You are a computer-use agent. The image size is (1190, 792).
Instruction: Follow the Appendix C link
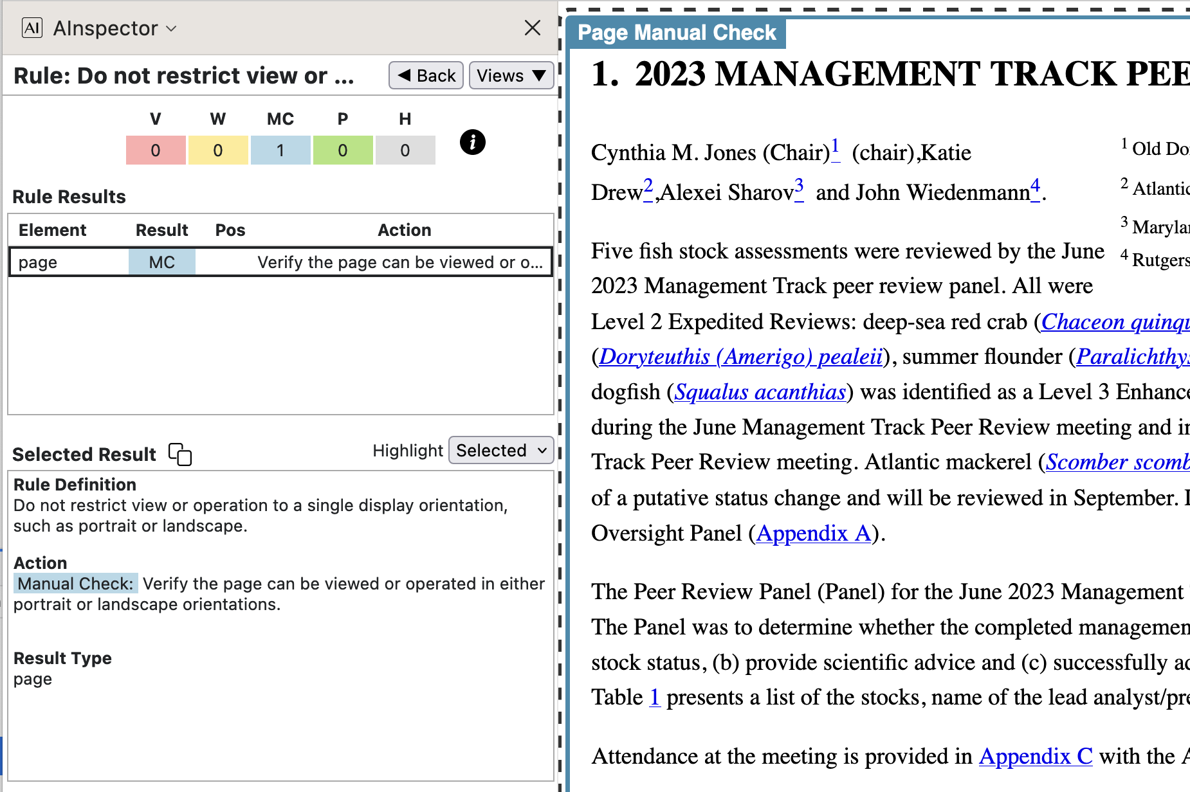click(1035, 757)
